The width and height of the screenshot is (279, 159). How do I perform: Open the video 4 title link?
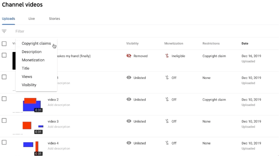[x=53, y=143]
